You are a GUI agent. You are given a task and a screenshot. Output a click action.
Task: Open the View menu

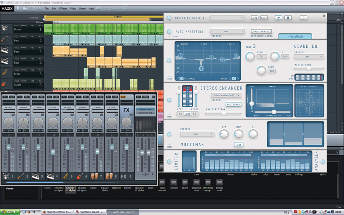[x=73, y=9]
